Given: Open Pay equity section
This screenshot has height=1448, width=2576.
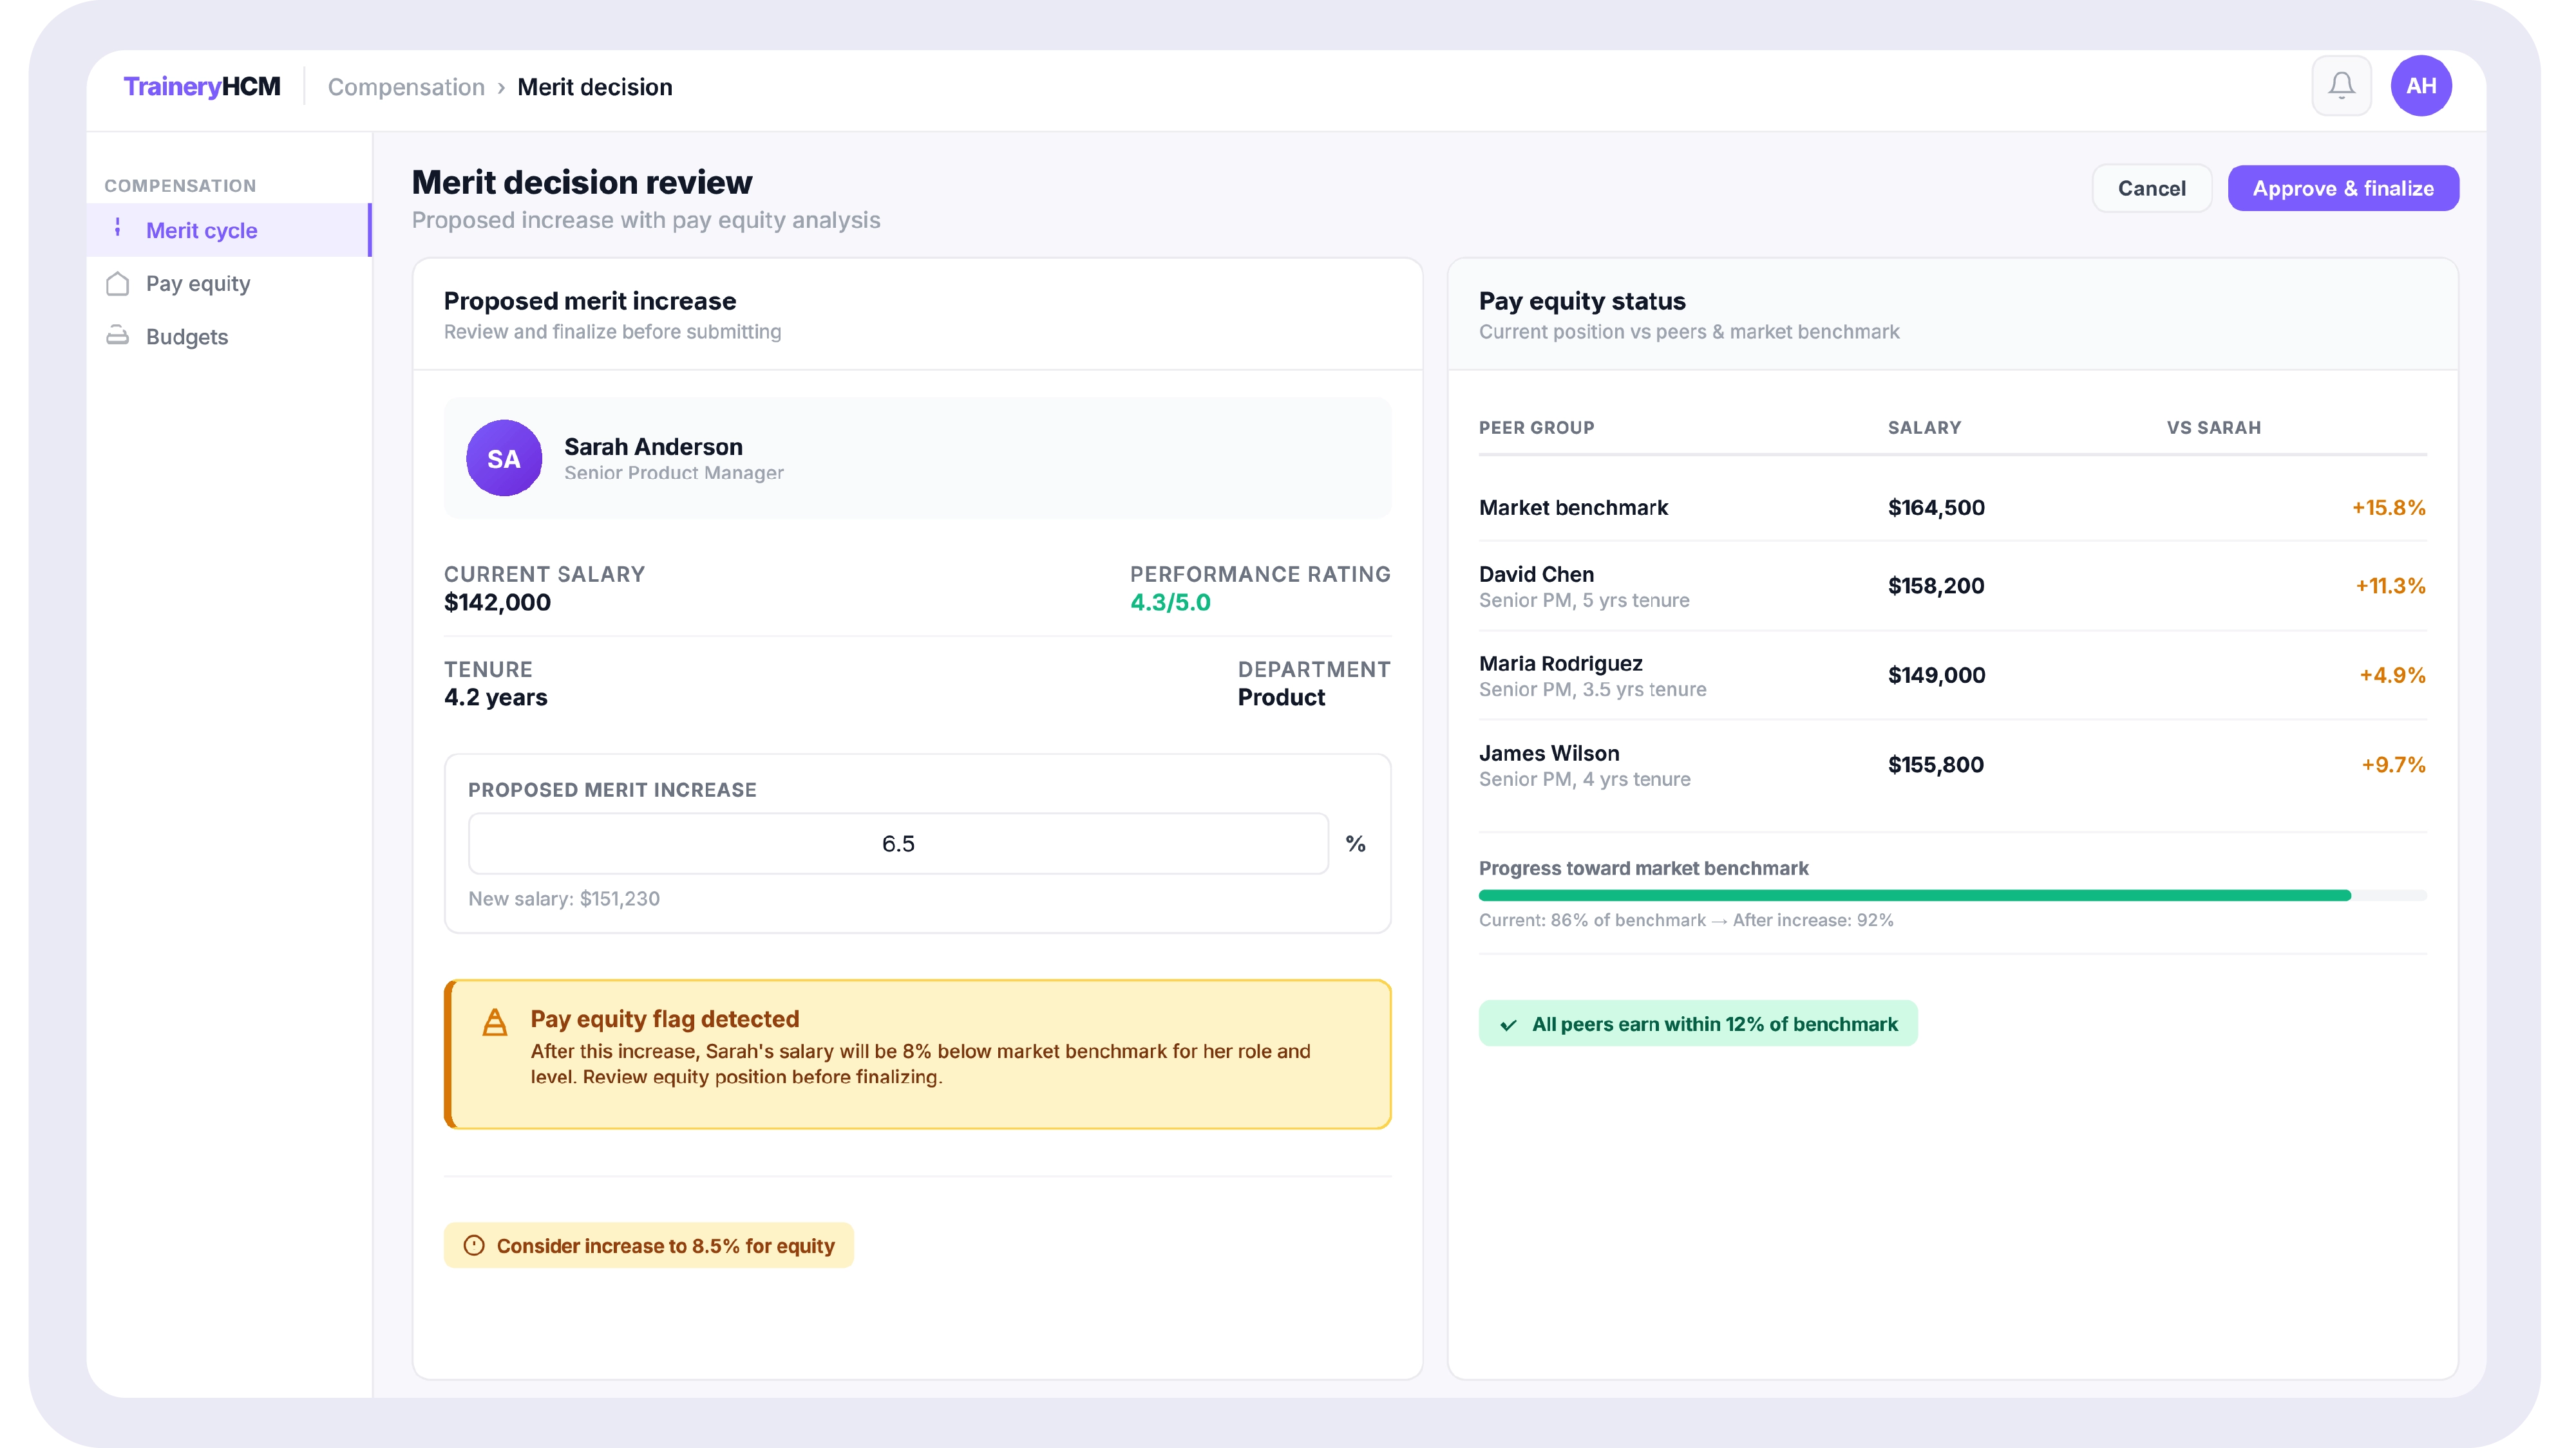Looking at the screenshot, I should pos(229,284).
